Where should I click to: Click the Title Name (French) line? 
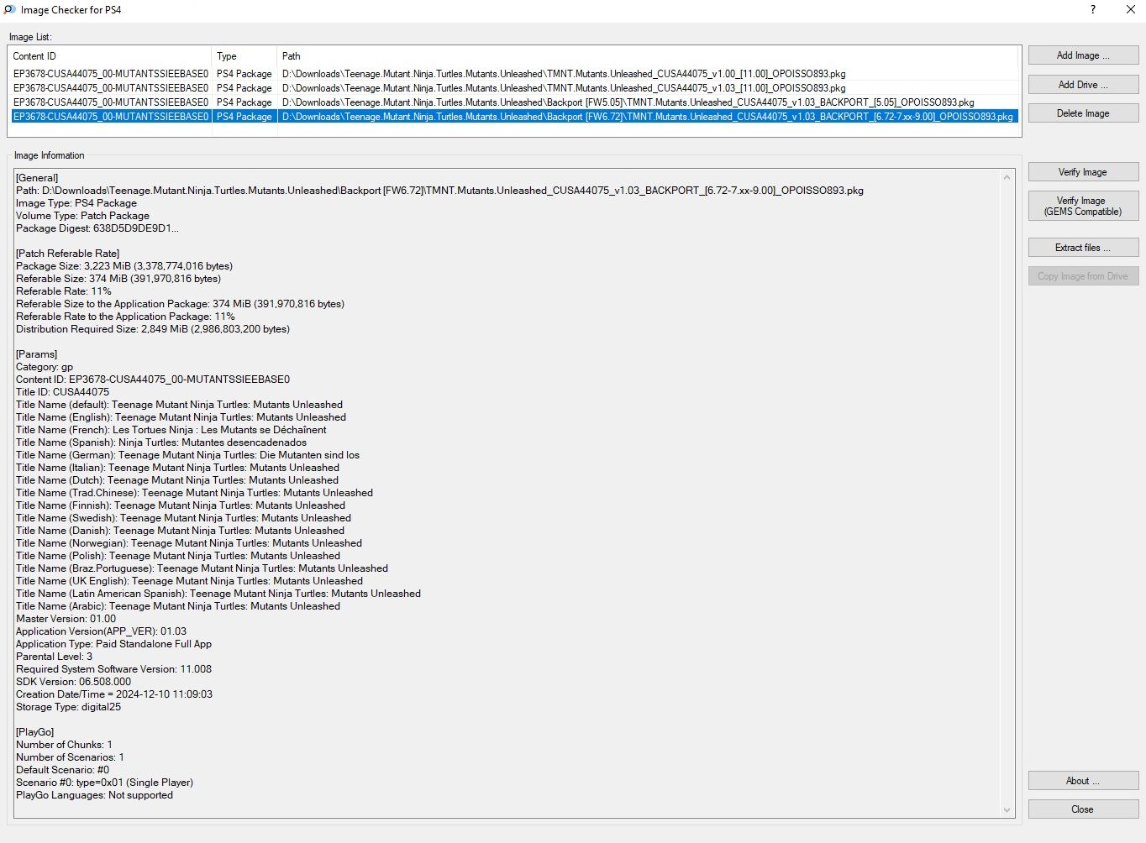click(x=171, y=430)
